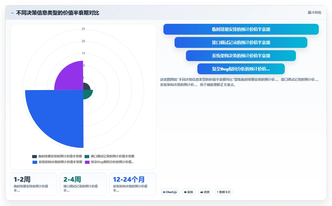
Task: Click the lightning icon beside the title
Action: (12, 13)
